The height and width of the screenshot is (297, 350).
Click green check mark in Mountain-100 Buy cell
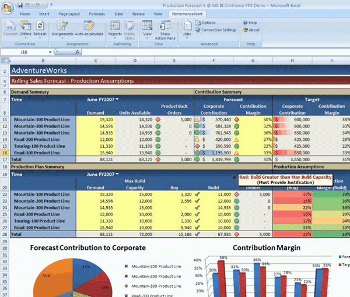tap(197, 195)
